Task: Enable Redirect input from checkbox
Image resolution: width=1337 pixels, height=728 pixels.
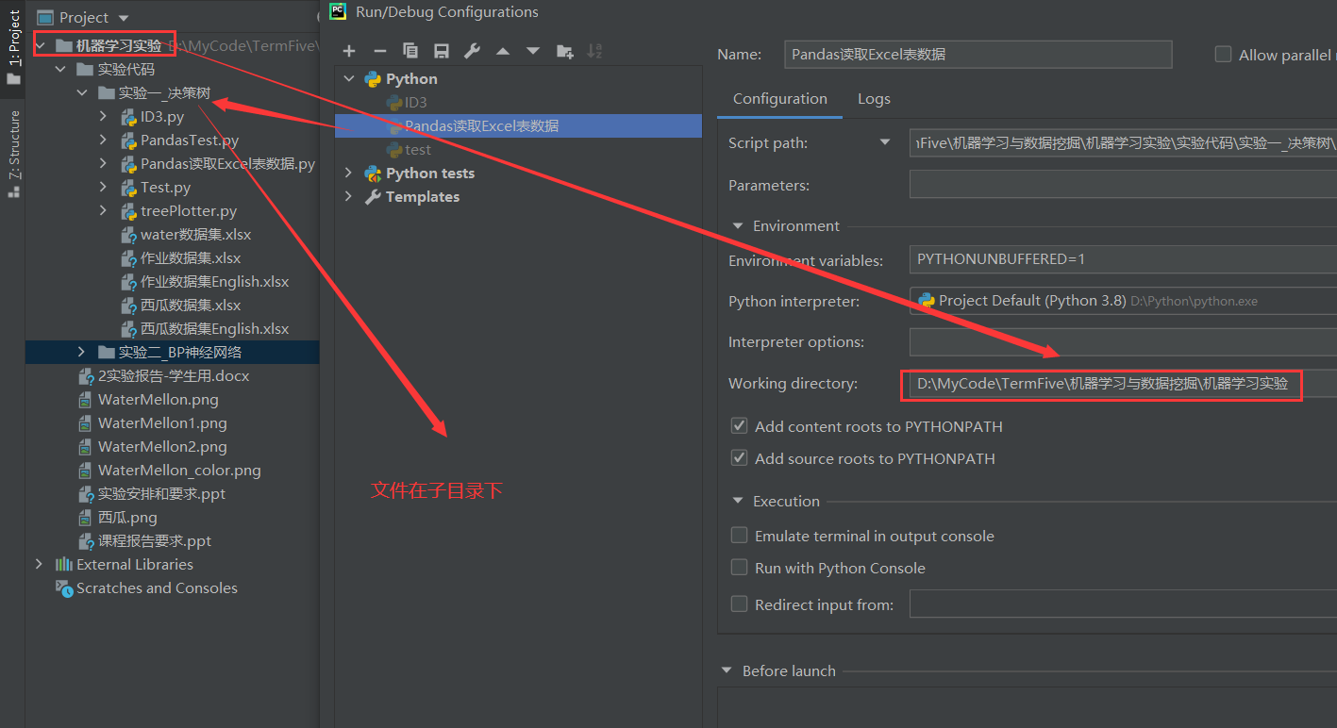Action: point(740,604)
